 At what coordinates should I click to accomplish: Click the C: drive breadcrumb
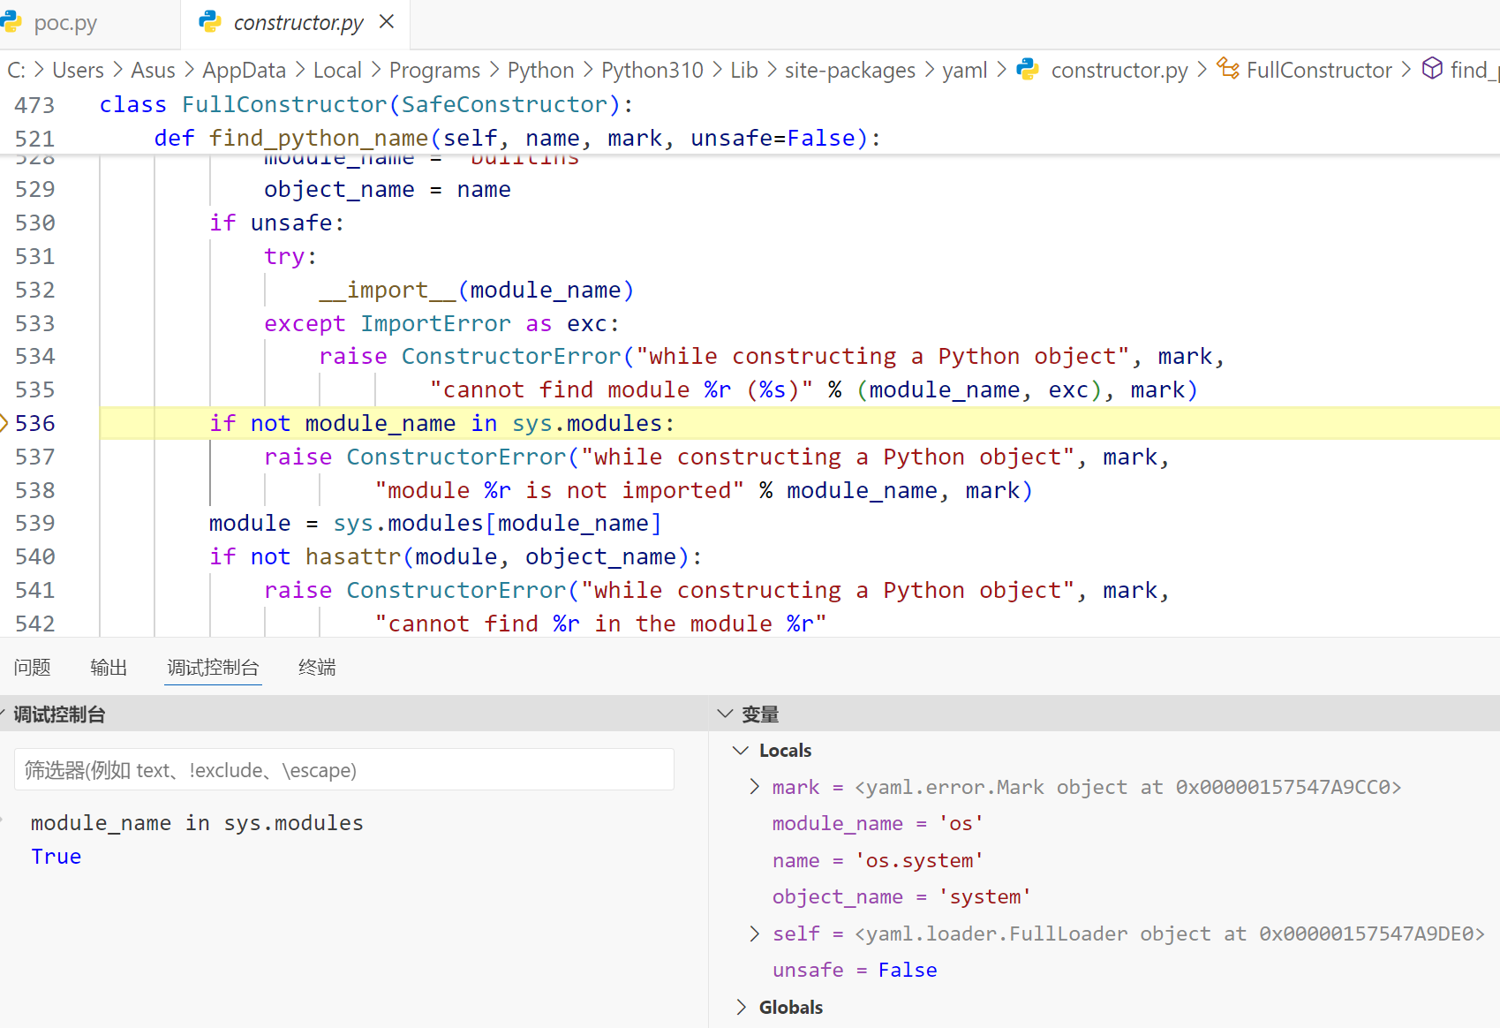click(x=16, y=70)
